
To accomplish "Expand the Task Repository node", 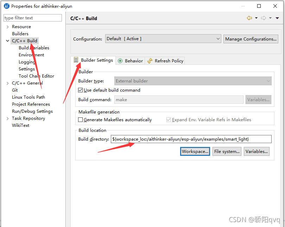I will click(x=7, y=119).
